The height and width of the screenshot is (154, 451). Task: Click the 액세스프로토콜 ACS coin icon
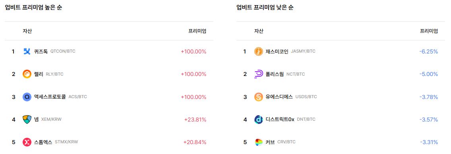27,97
